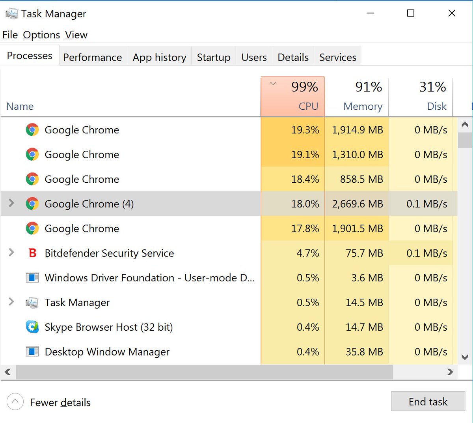This screenshot has height=423, width=473.
Task: Switch to the App history tab
Action: (159, 57)
